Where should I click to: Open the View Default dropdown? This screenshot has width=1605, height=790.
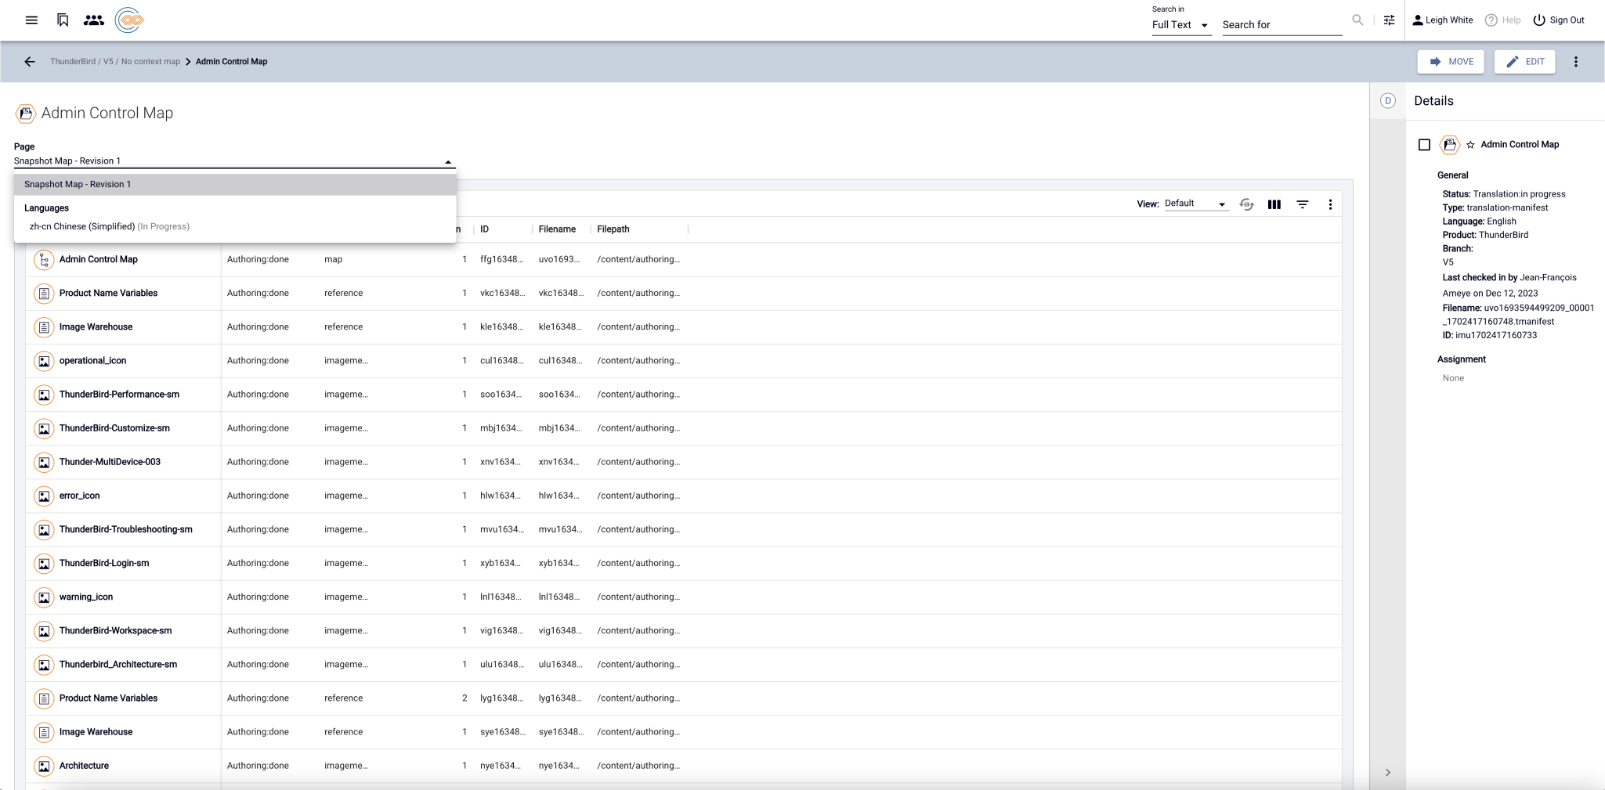[1195, 204]
